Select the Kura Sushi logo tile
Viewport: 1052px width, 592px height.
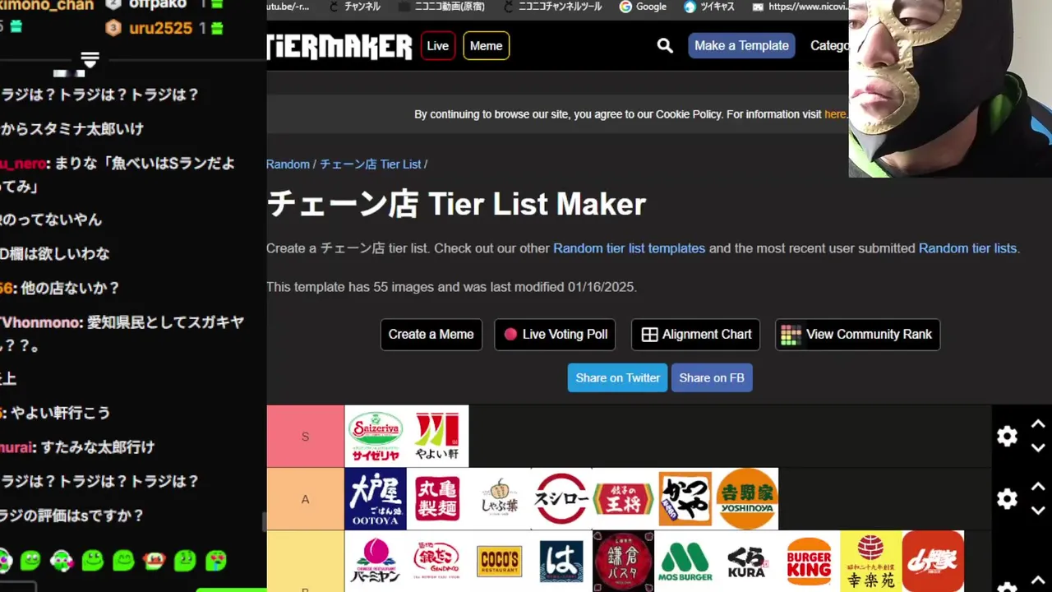click(747, 562)
